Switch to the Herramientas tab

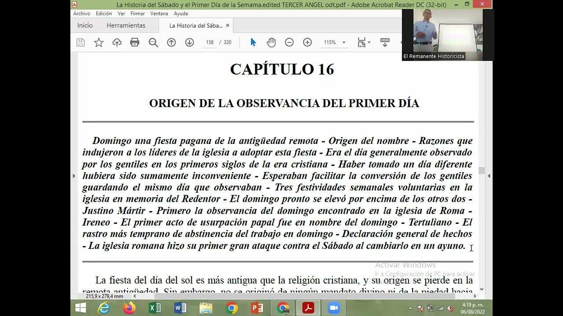coord(126,25)
